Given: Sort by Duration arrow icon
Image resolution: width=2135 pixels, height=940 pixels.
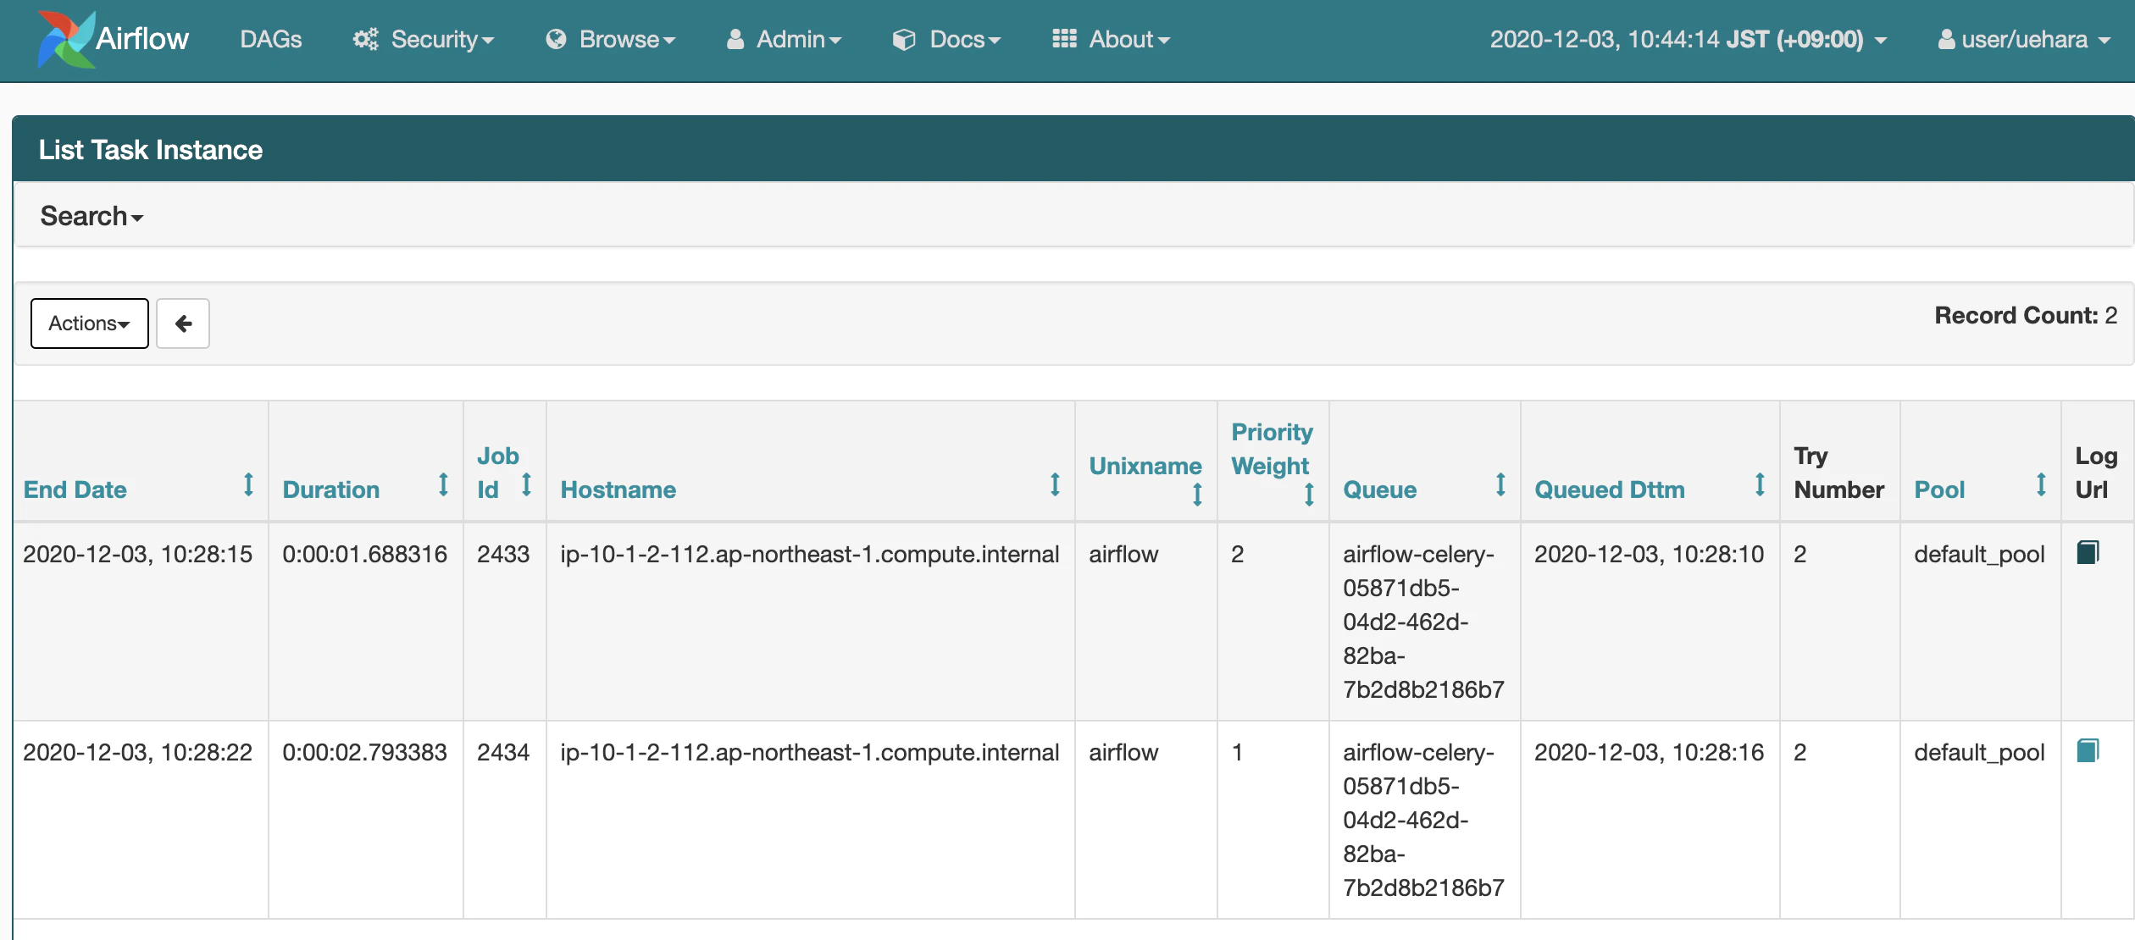Looking at the screenshot, I should point(443,484).
